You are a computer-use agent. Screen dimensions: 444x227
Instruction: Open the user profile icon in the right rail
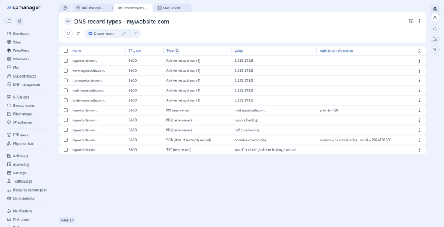(435, 18)
